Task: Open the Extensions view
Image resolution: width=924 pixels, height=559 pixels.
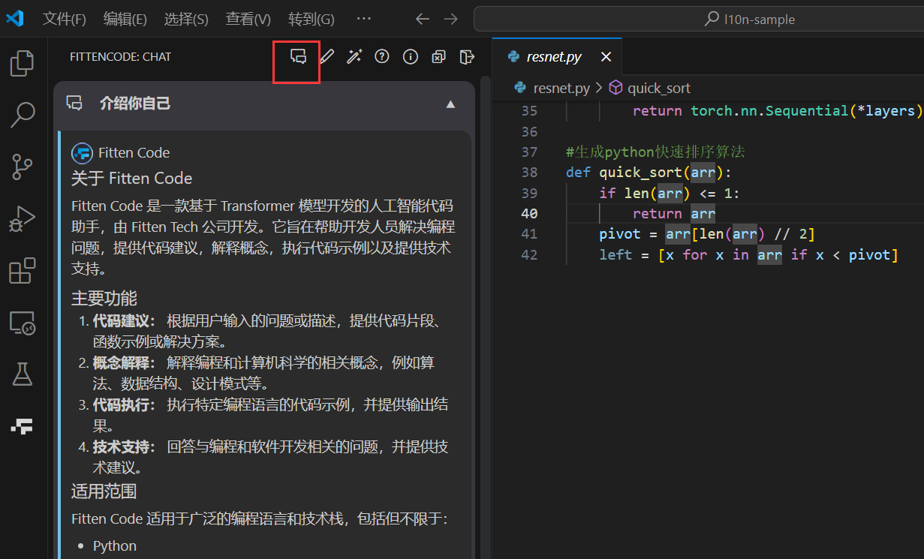Action: click(x=23, y=271)
